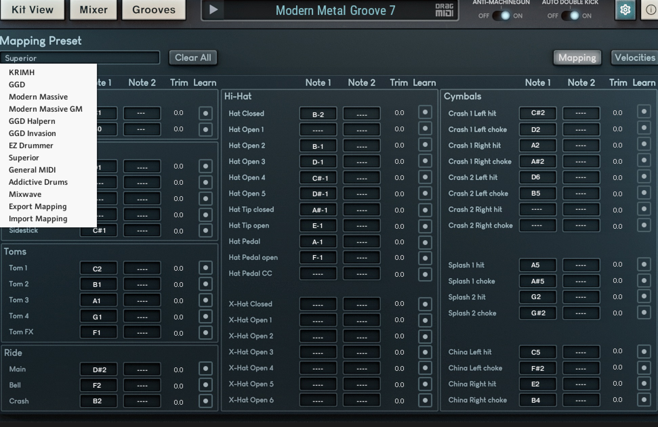
Task: Open the Velocities view button
Action: coord(634,58)
